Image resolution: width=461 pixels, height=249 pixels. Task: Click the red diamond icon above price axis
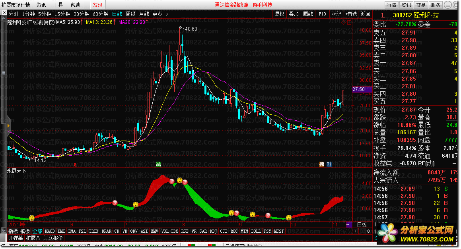[343, 22]
